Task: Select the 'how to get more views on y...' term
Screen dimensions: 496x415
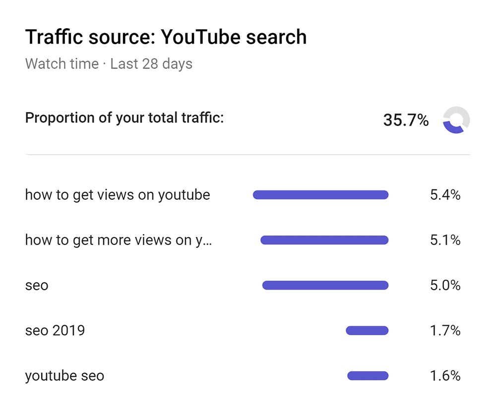Action: (119, 240)
